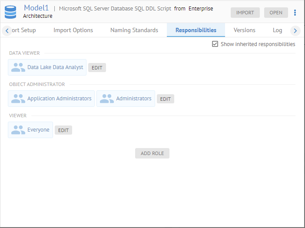Edit the Object Administrator role members
This screenshot has height=228, width=305.
point(166,99)
